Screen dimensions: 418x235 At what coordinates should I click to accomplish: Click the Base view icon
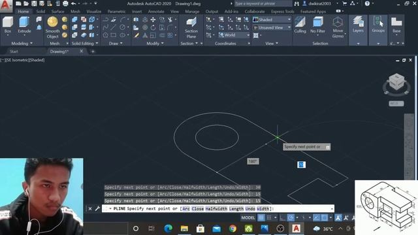coord(396,24)
